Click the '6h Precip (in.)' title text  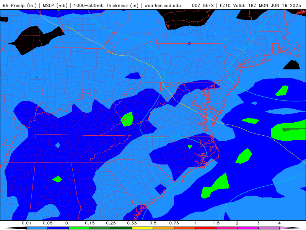point(20,5)
